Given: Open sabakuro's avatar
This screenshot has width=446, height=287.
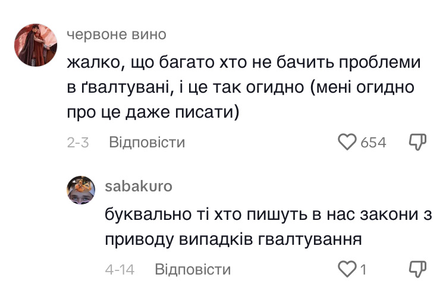Looking at the screenshot, I should tap(81, 190).
